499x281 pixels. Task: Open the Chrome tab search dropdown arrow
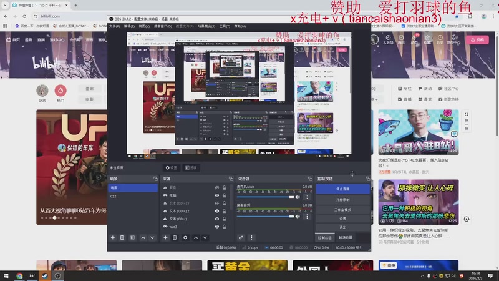5,5
